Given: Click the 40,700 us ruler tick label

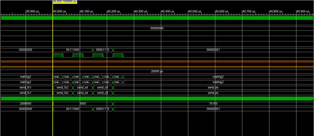Looking at the screenshot, I should pos(249,11).
